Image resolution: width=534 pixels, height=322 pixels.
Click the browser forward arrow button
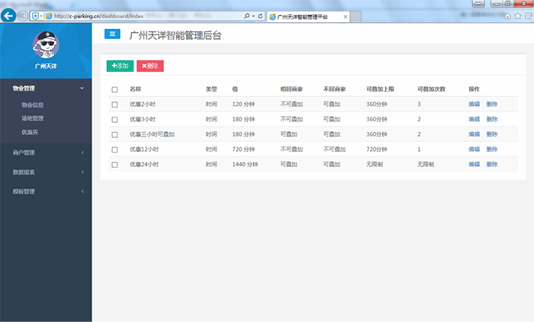pos(22,16)
